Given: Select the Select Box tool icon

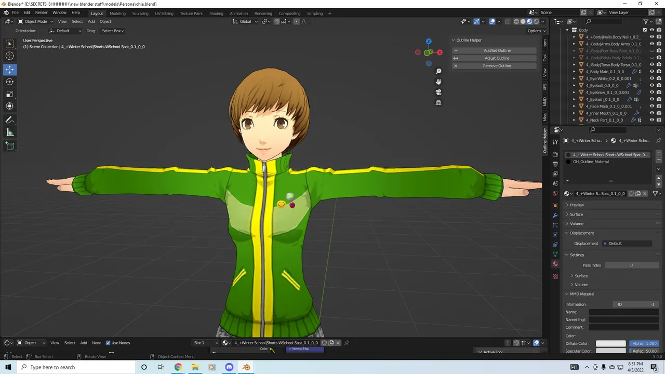Looking at the screenshot, I should (x=10, y=44).
